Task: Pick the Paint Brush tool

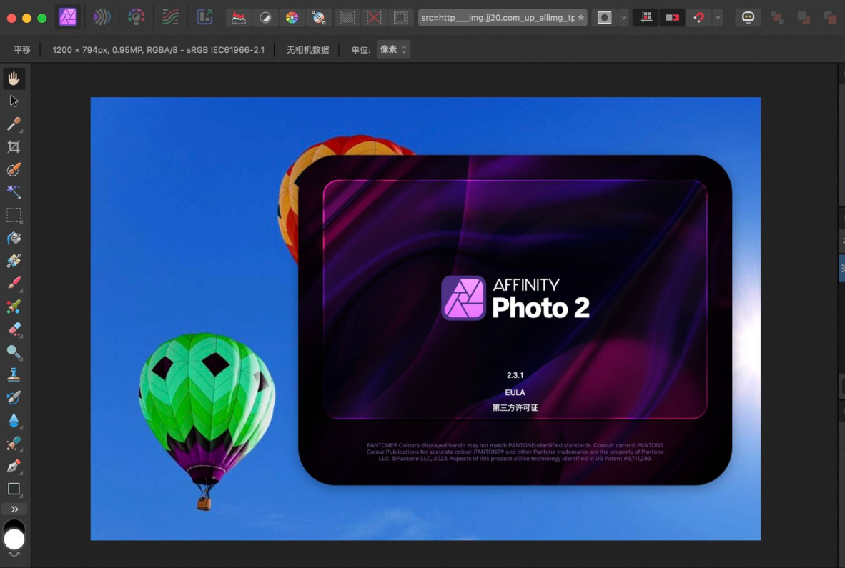Action: tap(14, 283)
